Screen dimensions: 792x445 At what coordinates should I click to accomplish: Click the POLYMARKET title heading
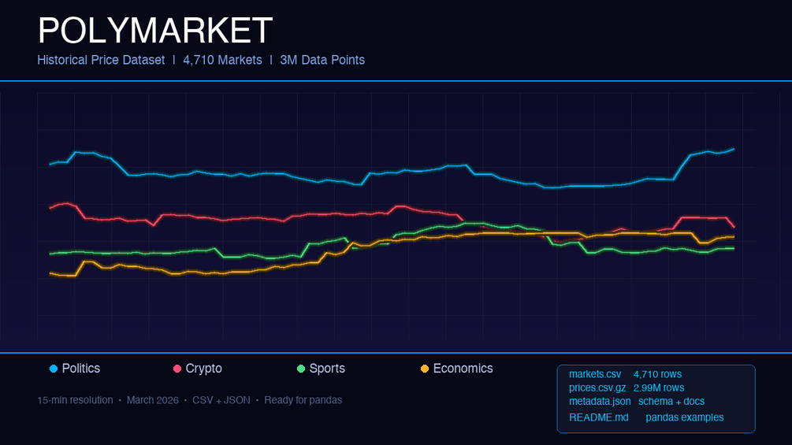(155, 30)
